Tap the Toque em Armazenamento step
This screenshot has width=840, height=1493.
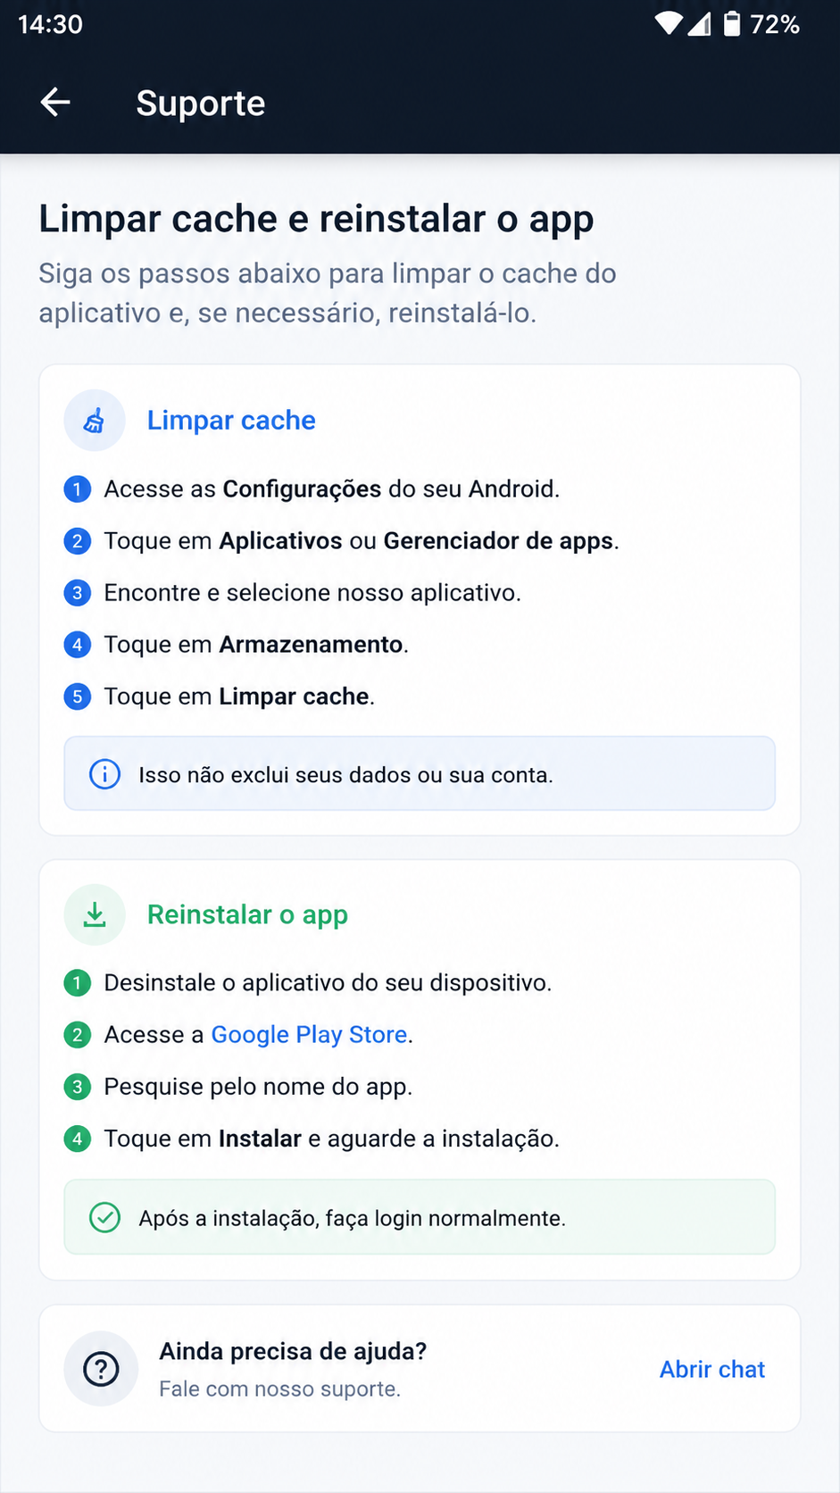[256, 645]
